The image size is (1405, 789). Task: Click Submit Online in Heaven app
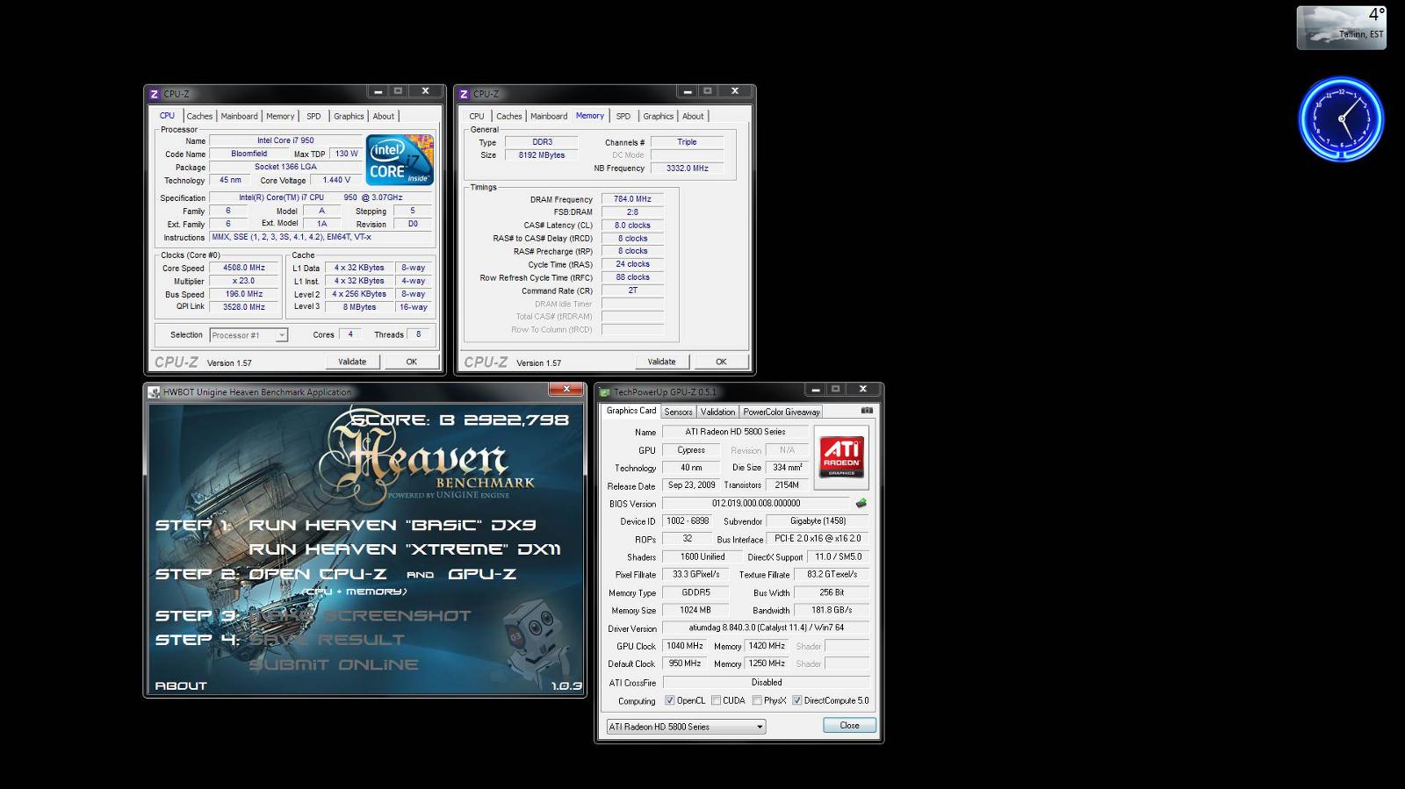(334, 664)
